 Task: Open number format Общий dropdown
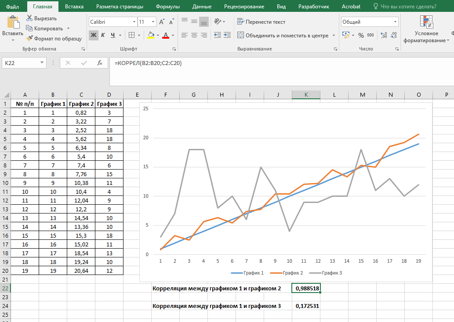[x=395, y=22]
